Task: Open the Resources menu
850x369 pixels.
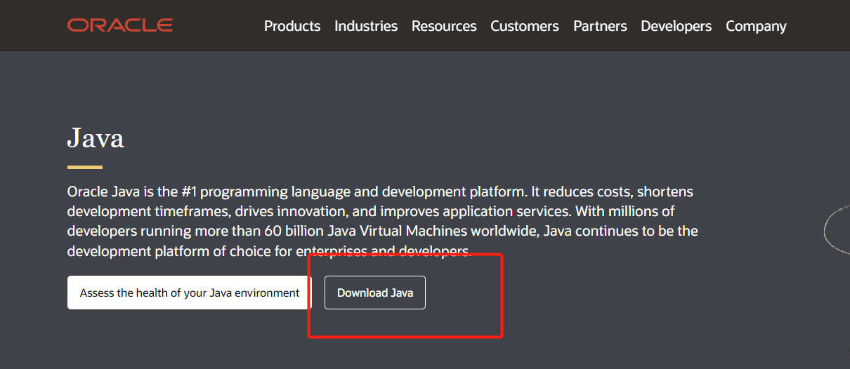Action: point(444,26)
